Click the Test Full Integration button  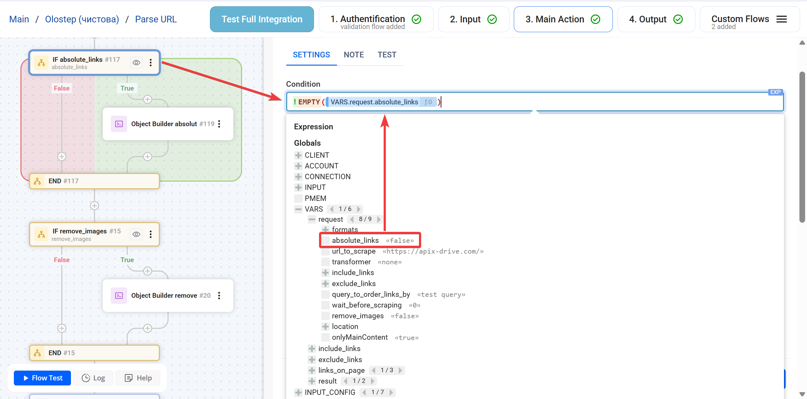261,19
